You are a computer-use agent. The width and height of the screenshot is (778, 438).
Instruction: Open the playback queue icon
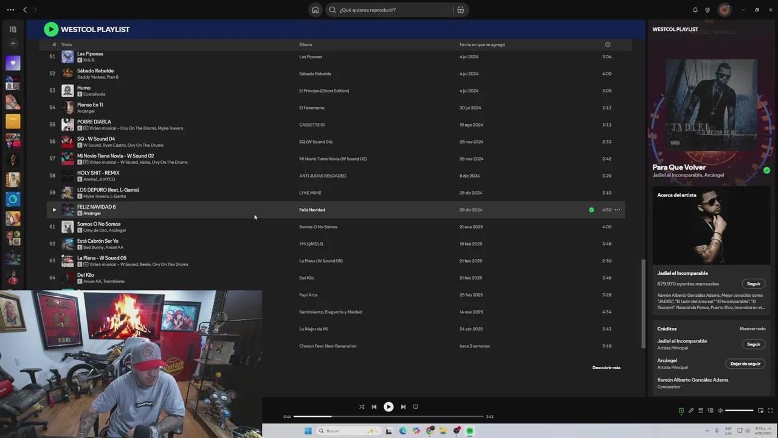point(701,411)
